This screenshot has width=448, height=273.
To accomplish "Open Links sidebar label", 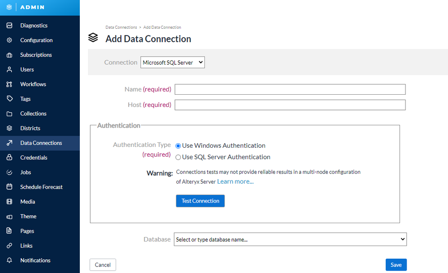I will coord(26,246).
